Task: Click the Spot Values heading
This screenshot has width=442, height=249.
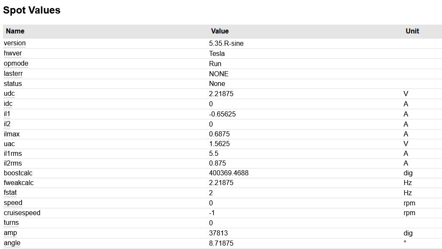Action: point(32,10)
